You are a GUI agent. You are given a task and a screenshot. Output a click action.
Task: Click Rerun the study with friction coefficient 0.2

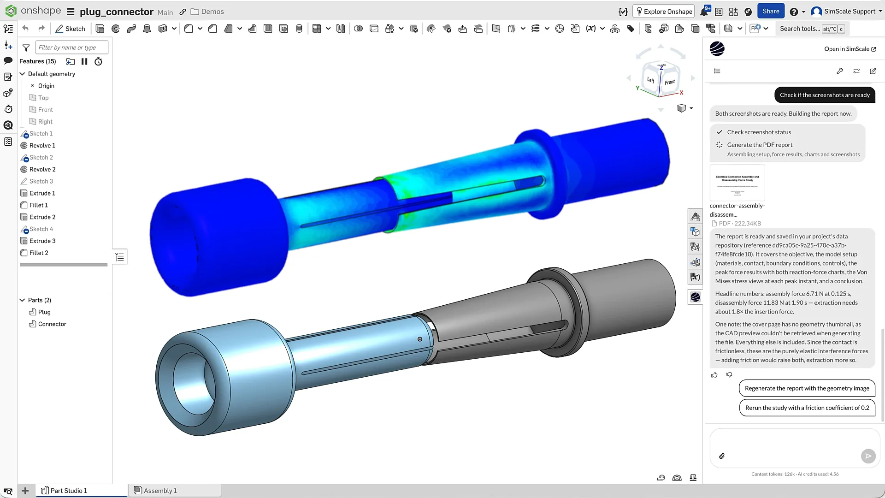[807, 408]
